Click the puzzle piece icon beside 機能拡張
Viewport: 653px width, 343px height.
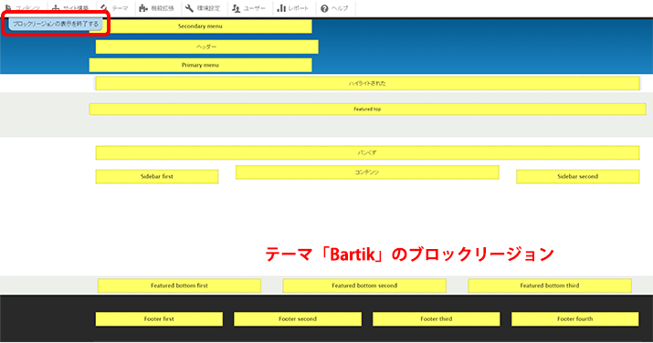click(x=143, y=8)
